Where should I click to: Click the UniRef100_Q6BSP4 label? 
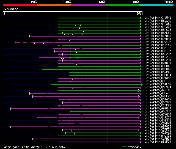[158, 87]
